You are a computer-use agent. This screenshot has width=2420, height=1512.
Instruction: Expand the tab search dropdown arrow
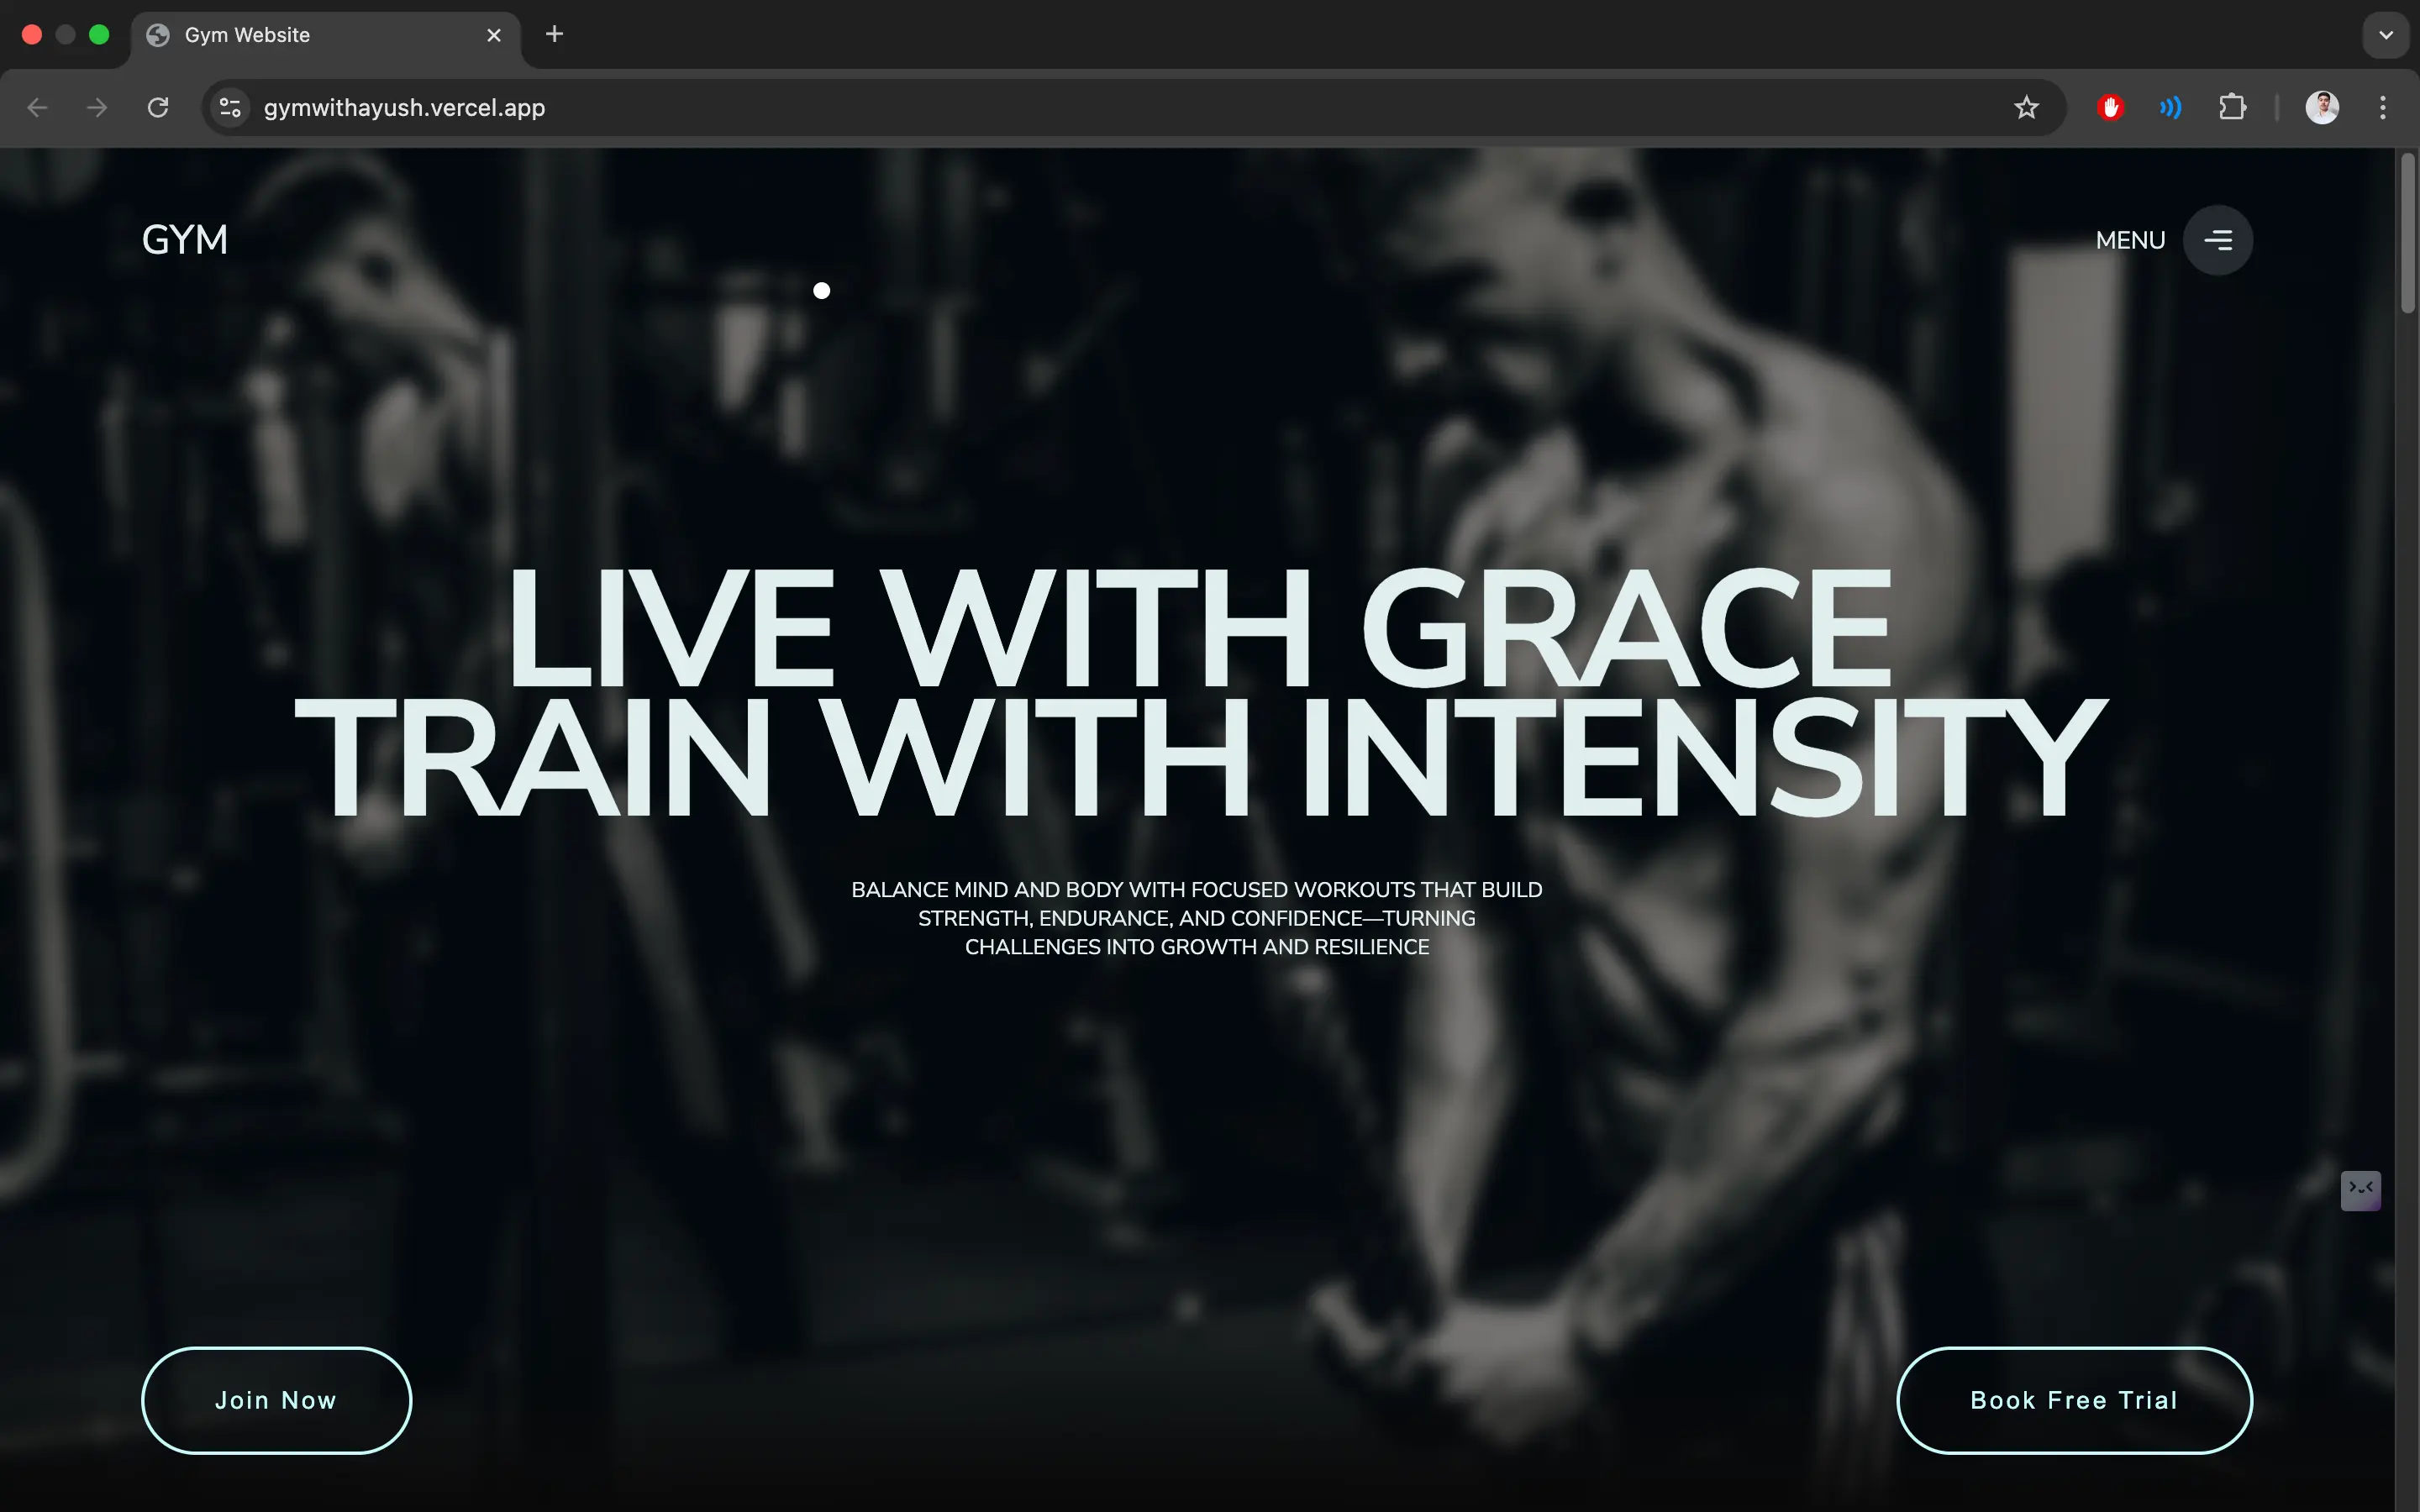(2386, 35)
